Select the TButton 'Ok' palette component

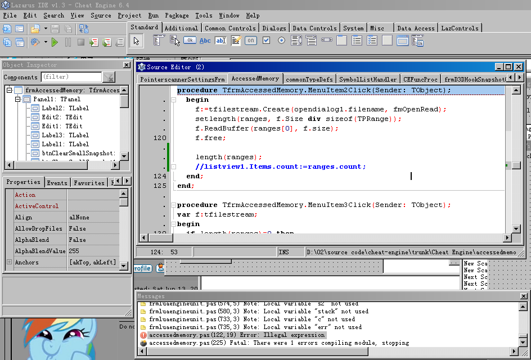coord(190,40)
